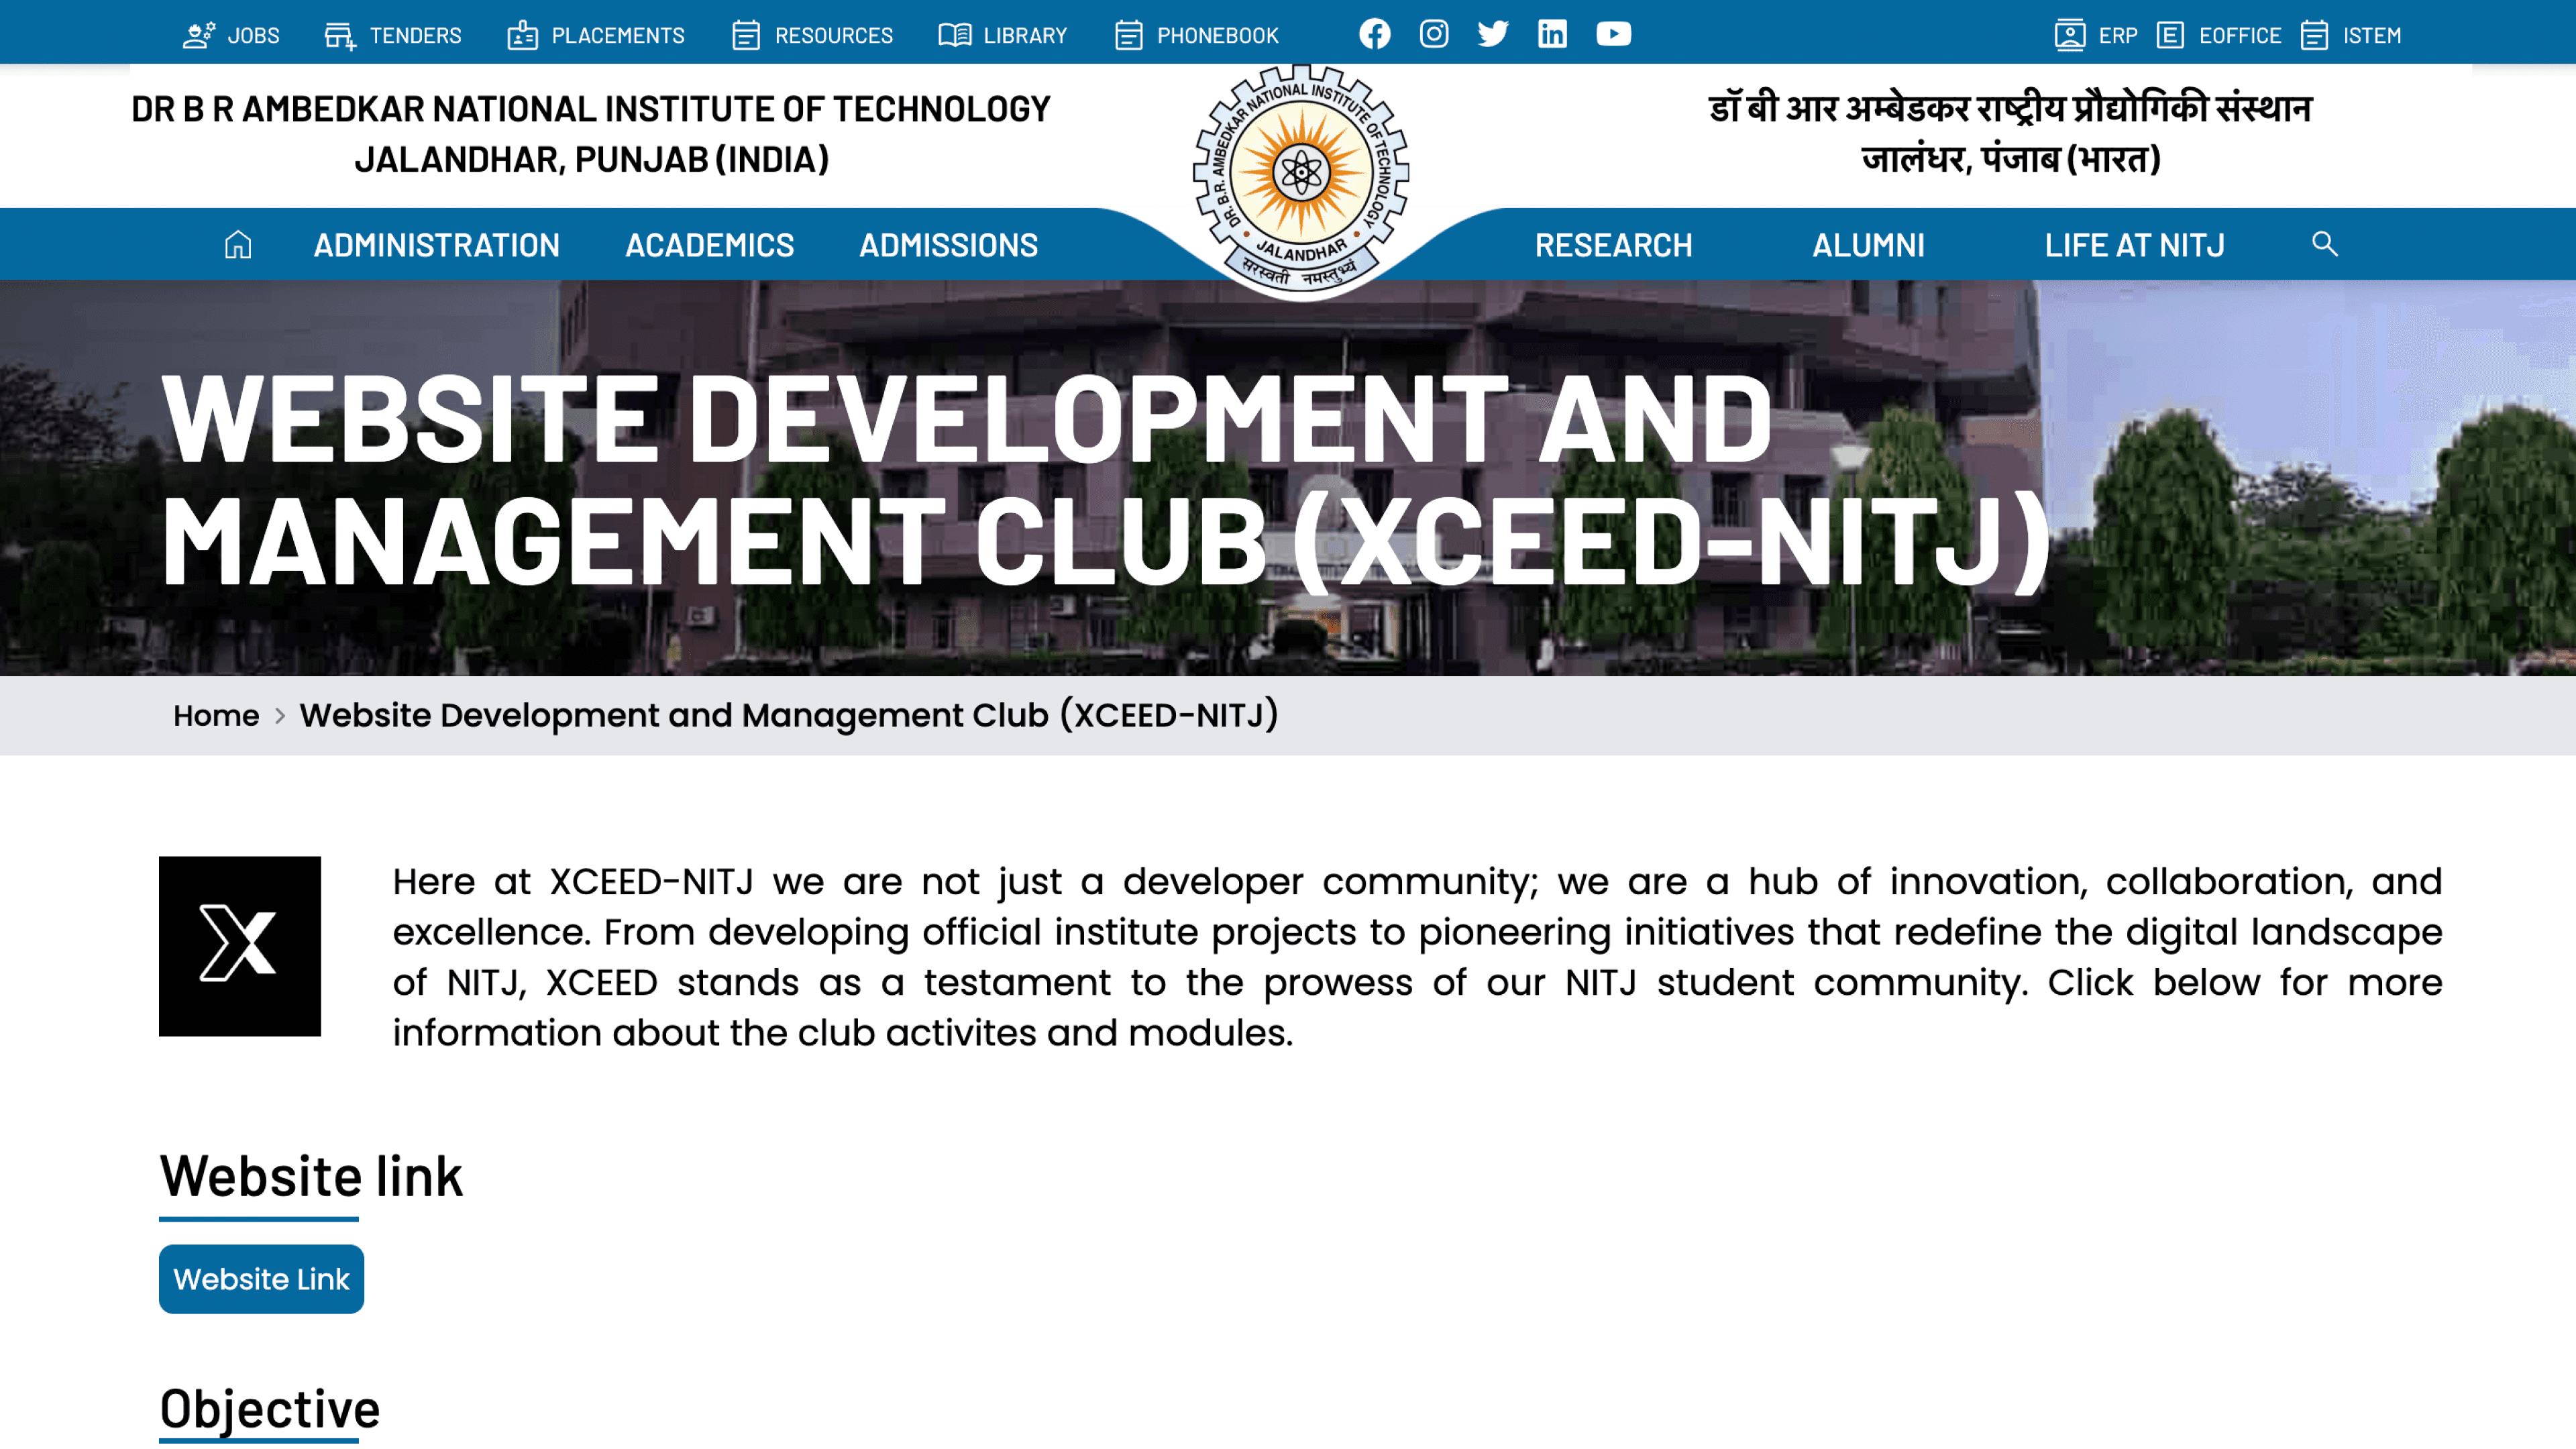The width and height of the screenshot is (2576, 1449).
Task: Open the YouTube channel icon
Action: tap(1612, 33)
